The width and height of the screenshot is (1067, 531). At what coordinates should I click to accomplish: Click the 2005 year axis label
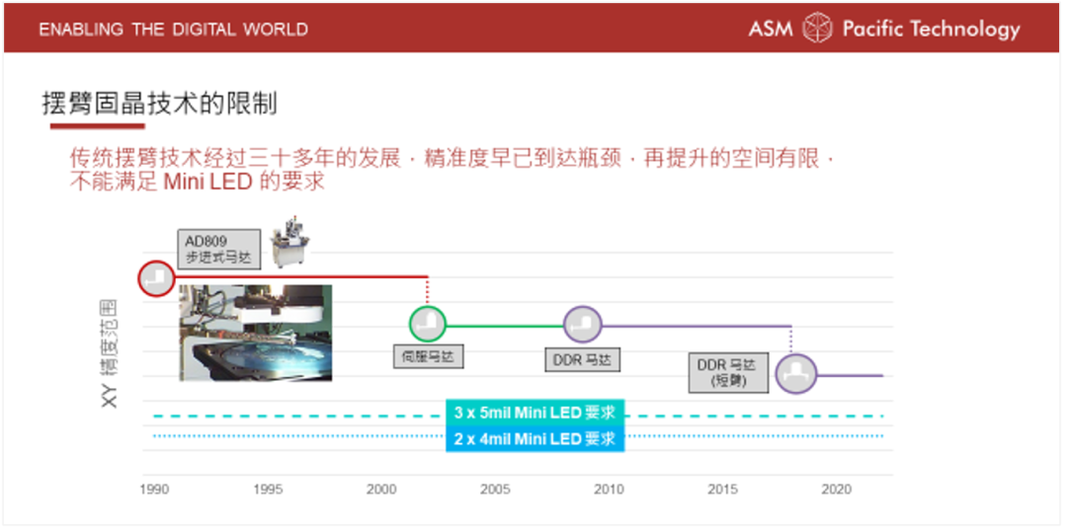pos(495,490)
